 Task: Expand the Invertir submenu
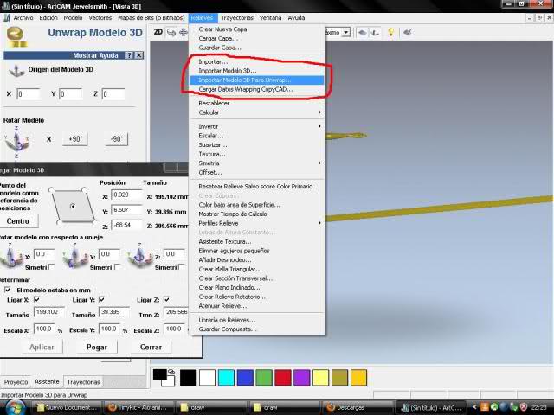(257, 126)
